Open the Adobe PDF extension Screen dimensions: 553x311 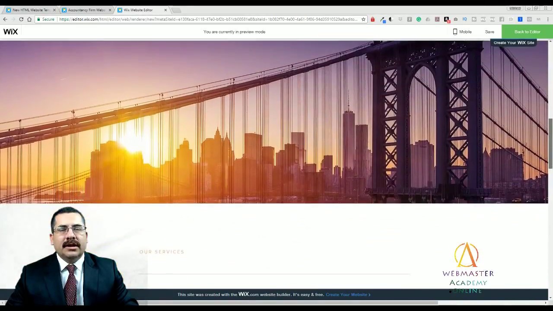coord(437,19)
